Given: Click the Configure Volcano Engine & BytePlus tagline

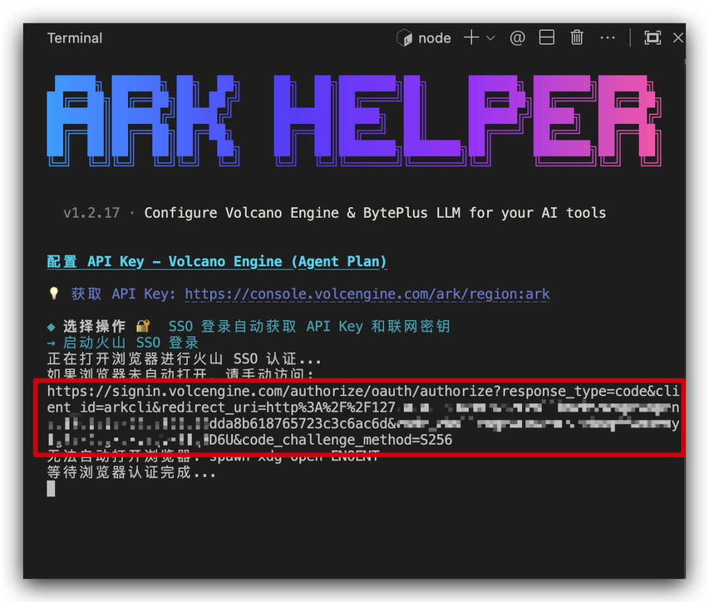Looking at the screenshot, I should click(x=375, y=212).
